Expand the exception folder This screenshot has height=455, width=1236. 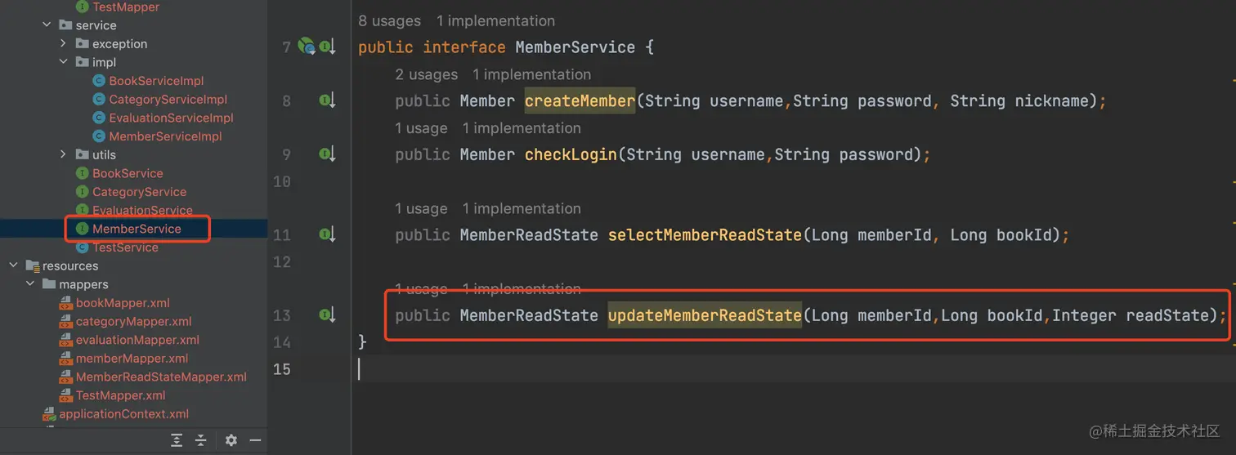pyautogui.click(x=64, y=43)
